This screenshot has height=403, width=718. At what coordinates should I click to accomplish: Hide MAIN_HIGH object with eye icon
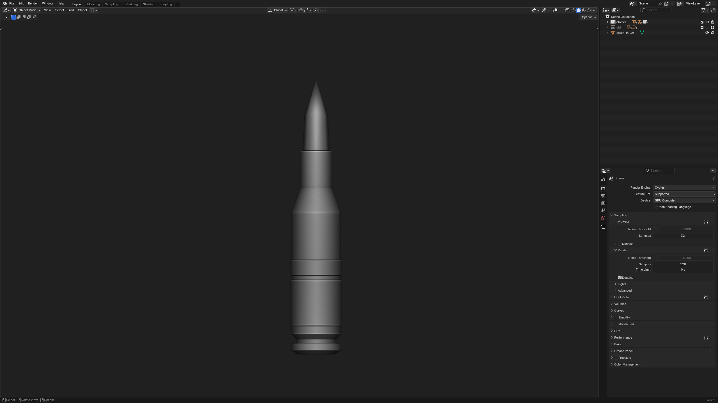tap(707, 33)
